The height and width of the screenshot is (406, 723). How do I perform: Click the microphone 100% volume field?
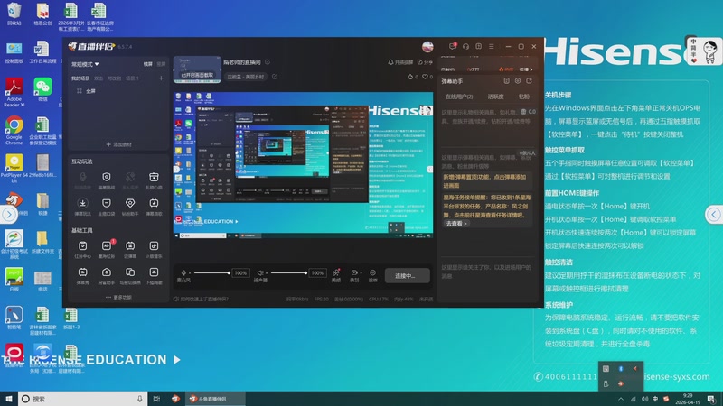(x=240, y=273)
